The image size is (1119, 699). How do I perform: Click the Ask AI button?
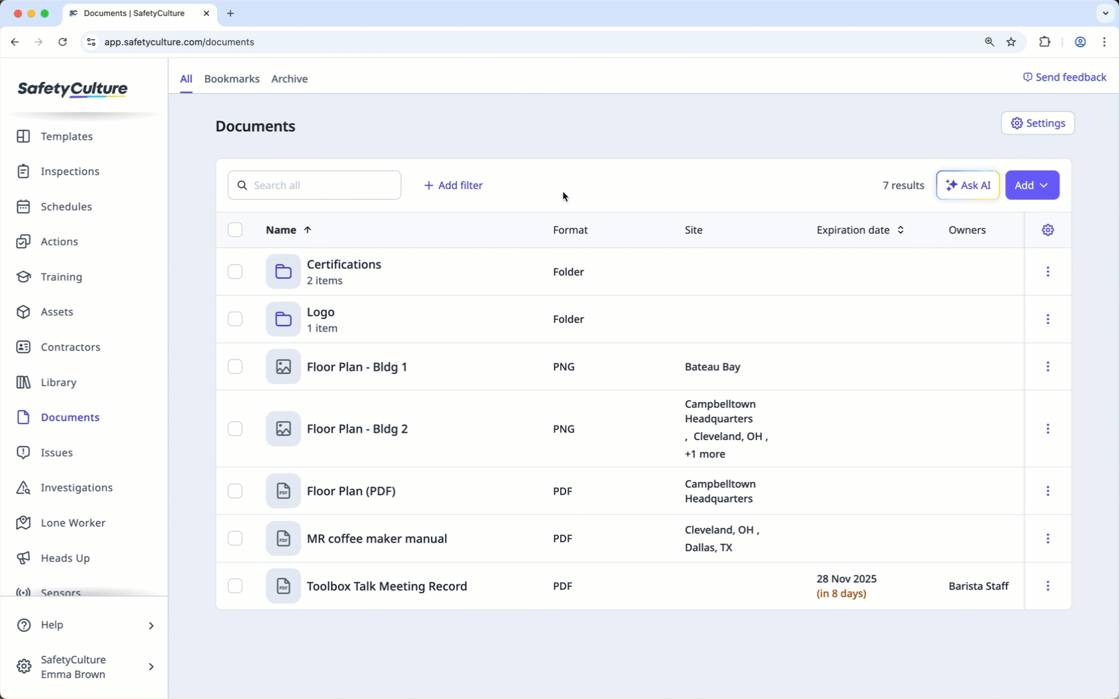point(968,185)
